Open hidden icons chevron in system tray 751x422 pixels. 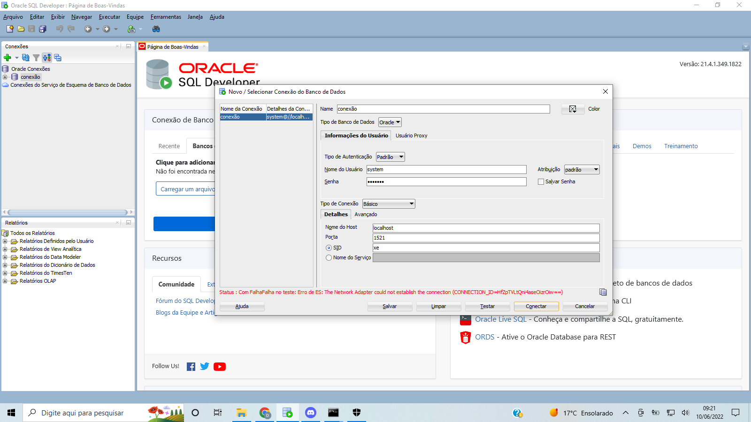click(626, 413)
